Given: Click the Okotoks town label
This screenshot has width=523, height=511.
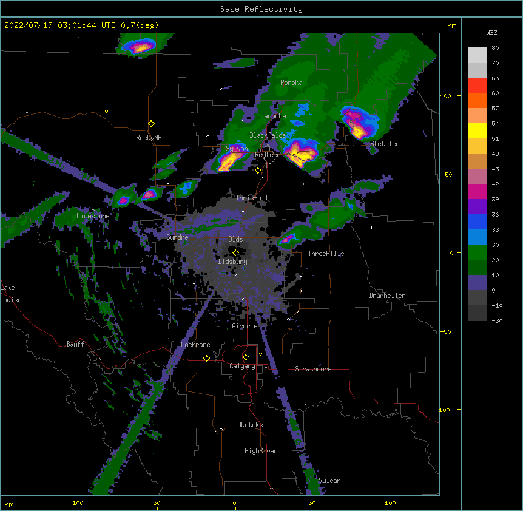Looking at the screenshot, I should 250,425.
